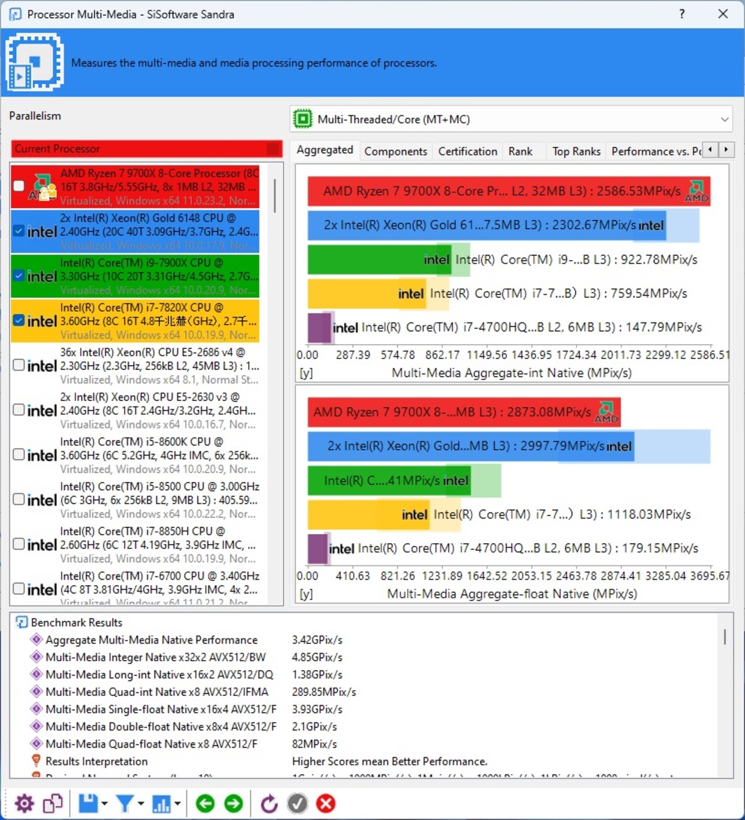Click the intel logo beside Core i5-8600K
745x820 pixels.
(42, 455)
